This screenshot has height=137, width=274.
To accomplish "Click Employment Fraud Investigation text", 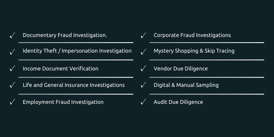I will (63, 102).
